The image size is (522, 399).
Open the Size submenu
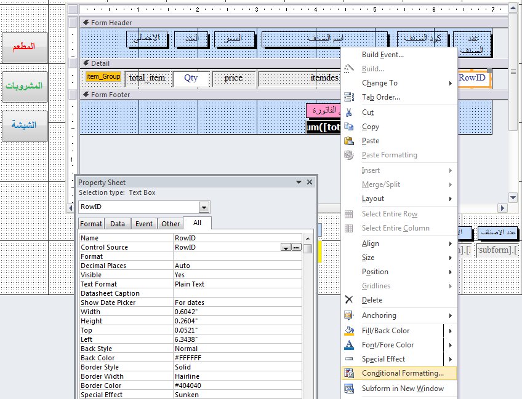[x=399, y=258]
